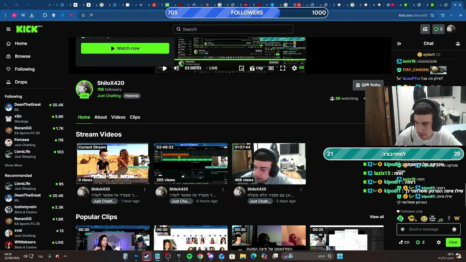Enter fullscreen on the video player
Viewport: 466px width, 262px height.
coord(283,68)
